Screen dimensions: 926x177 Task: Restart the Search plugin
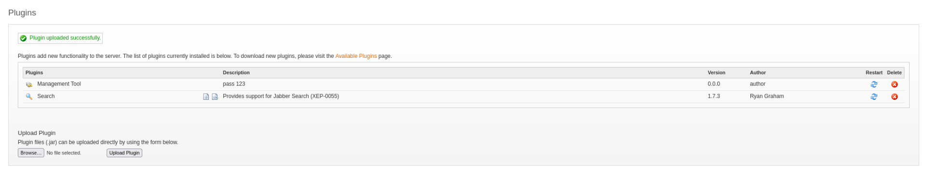pyautogui.click(x=873, y=96)
